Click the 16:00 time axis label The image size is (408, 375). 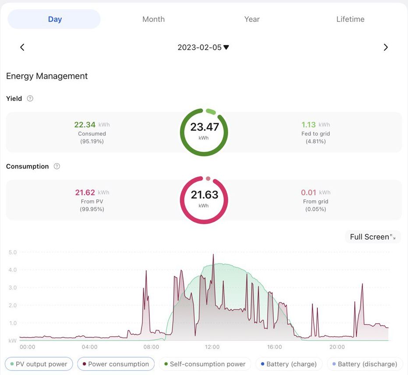point(274,347)
